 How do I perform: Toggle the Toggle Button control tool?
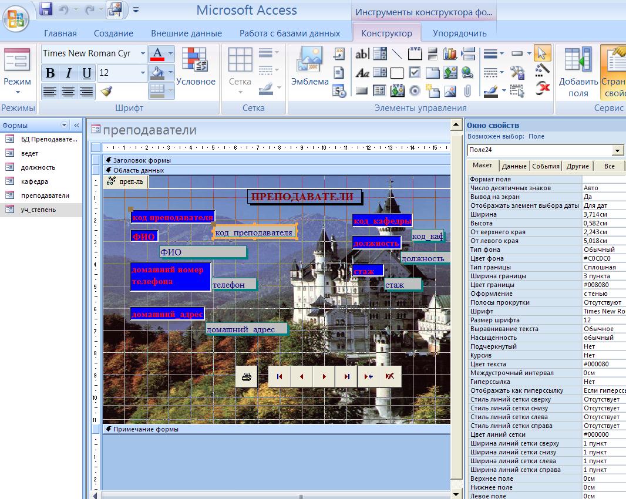click(432, 53)
